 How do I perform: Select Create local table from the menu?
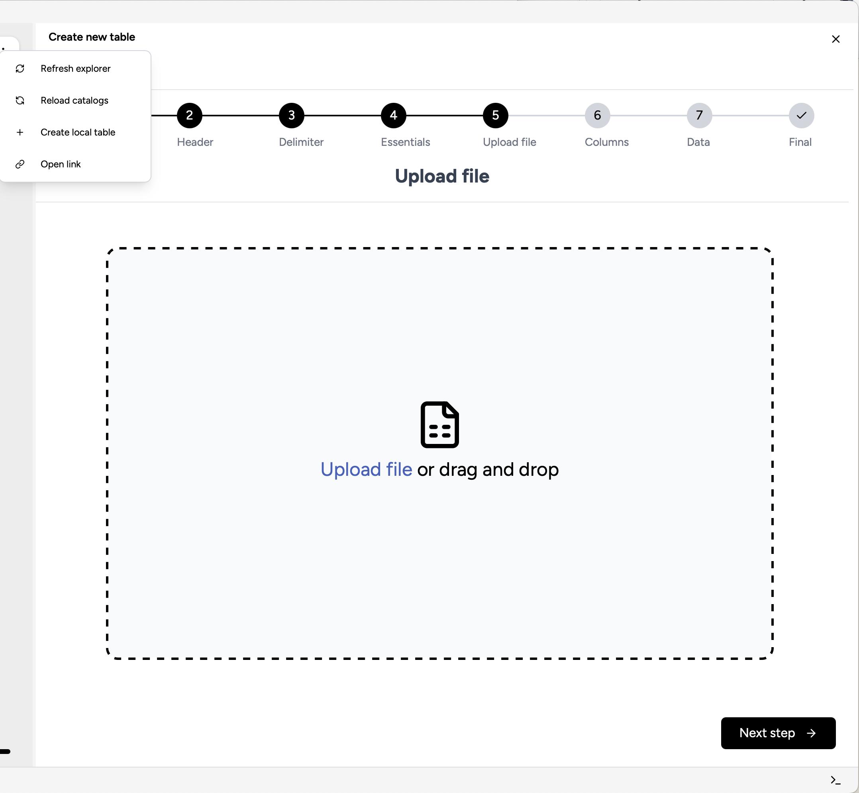point(78,132)
